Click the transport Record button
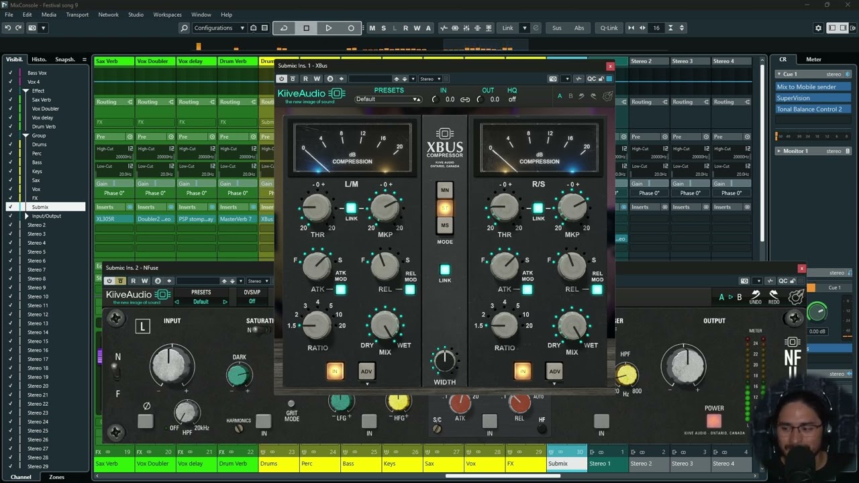Screen dimensions: 859x483 pyautogui.click(x=350, y=28)
